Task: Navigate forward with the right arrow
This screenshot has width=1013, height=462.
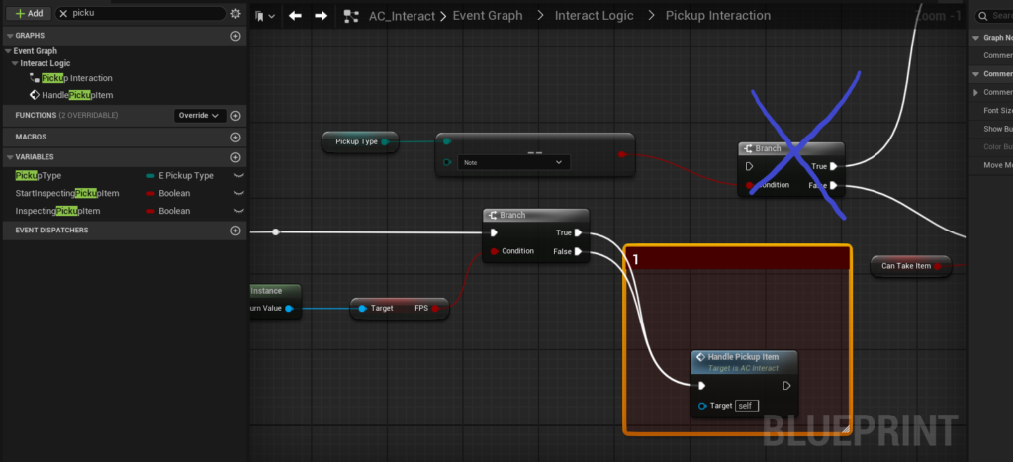Action: (321, 16)
